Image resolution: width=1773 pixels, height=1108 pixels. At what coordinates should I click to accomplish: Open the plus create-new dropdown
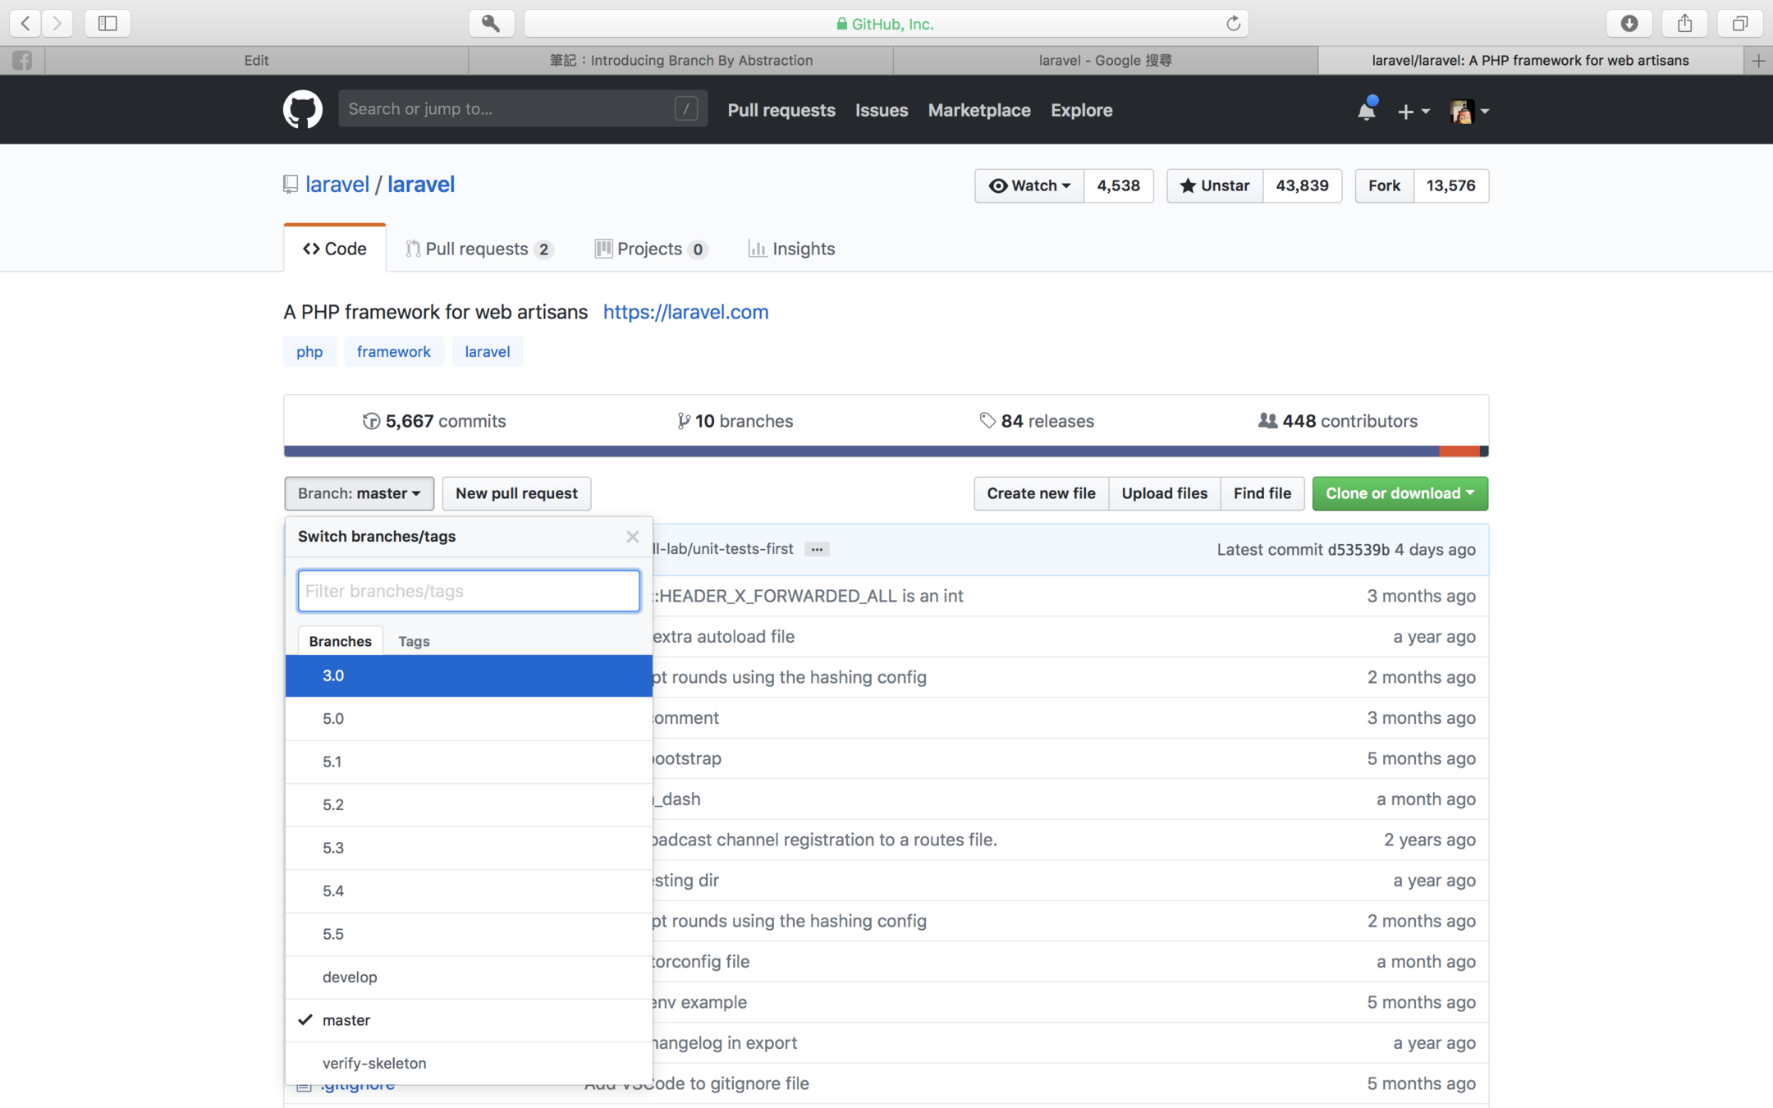click(1413, 111)
